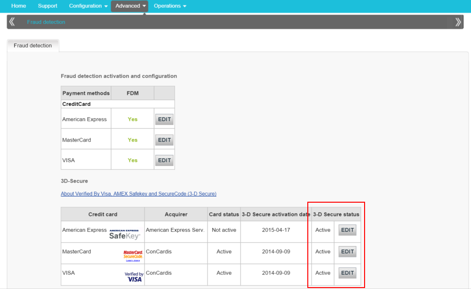The width and height of the screenshot is (471, 289).
Task: Go to the Home menu item
Action: (x=19, y=6)
